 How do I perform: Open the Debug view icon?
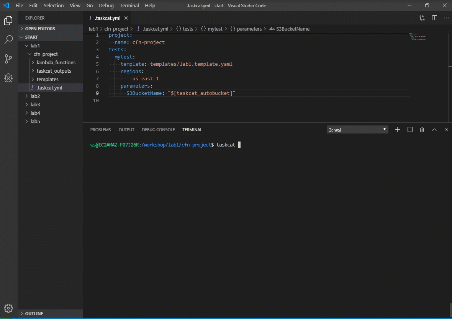point(8,78)
